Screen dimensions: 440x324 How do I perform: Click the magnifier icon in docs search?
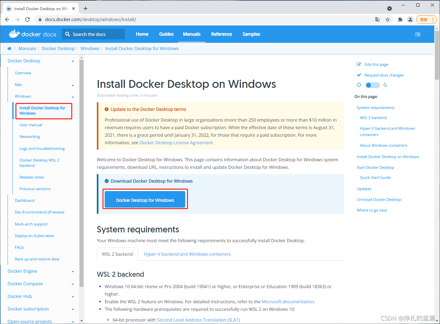pyautogui.click(x=67, y=34)
